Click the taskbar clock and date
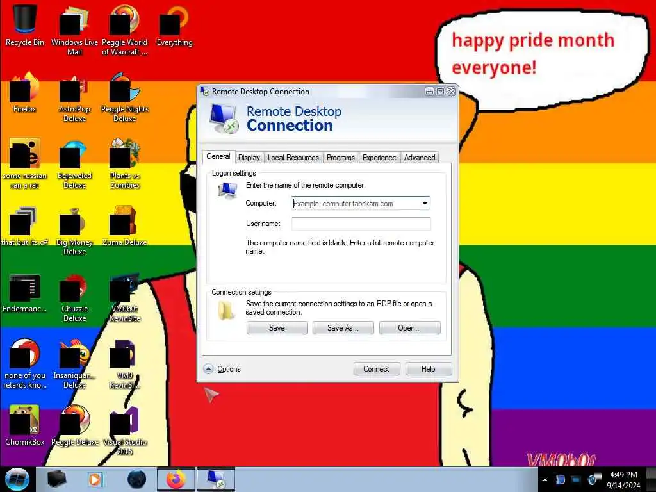656x492 pixels. [x=623, y=480]
